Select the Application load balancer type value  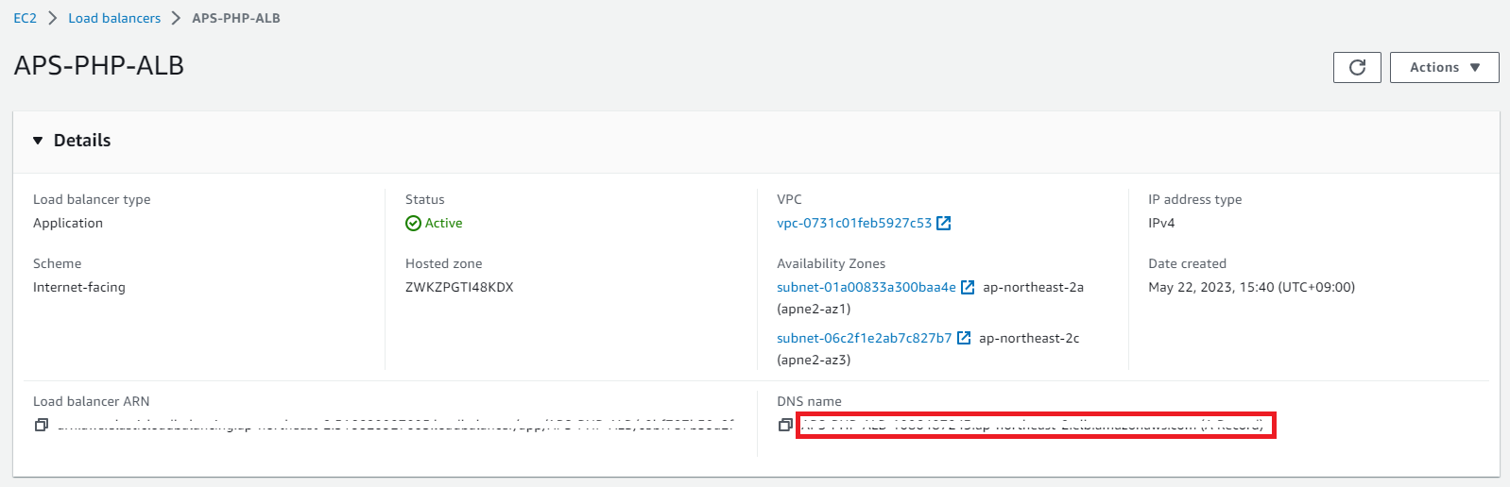tap(68, 223)
